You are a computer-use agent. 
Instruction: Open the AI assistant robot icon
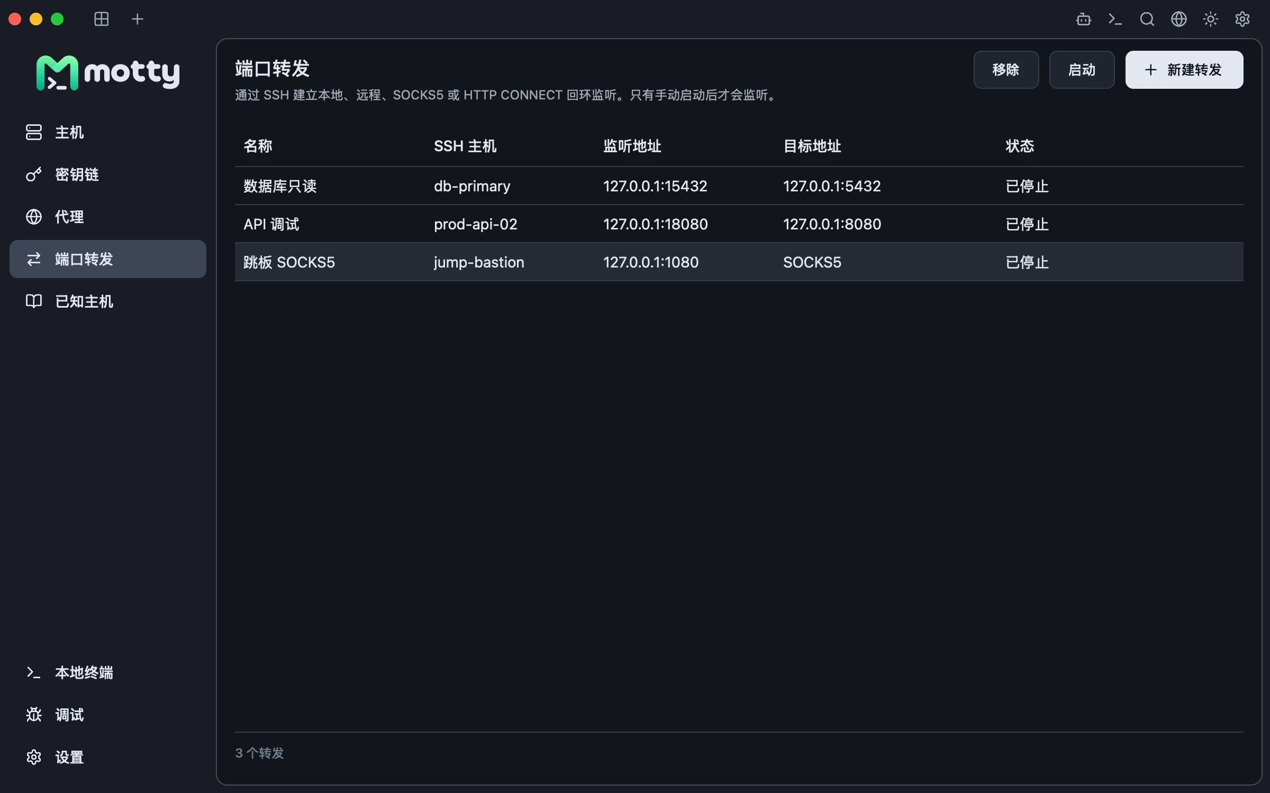coord(1083,19)
